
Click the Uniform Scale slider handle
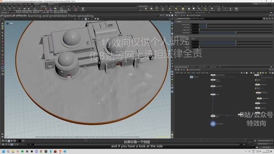pos(206,25)
